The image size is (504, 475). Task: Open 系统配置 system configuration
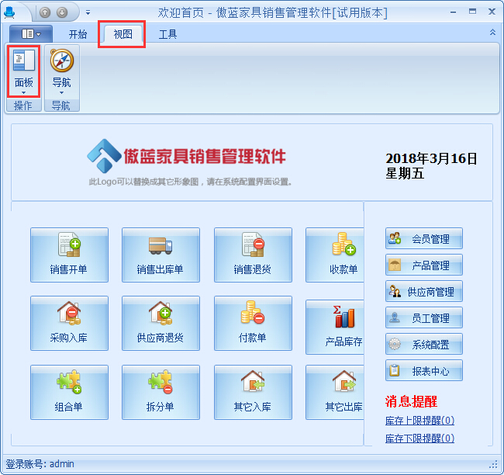pyautogui.click(x=424, y=344)
